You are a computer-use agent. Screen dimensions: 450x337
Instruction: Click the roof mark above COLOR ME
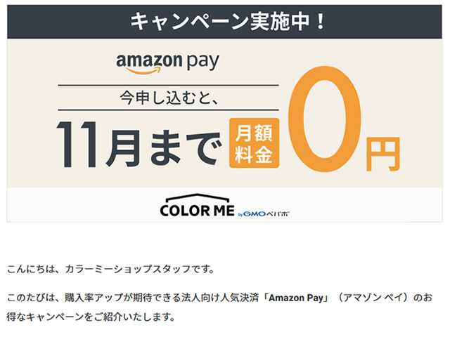[198, 198]
